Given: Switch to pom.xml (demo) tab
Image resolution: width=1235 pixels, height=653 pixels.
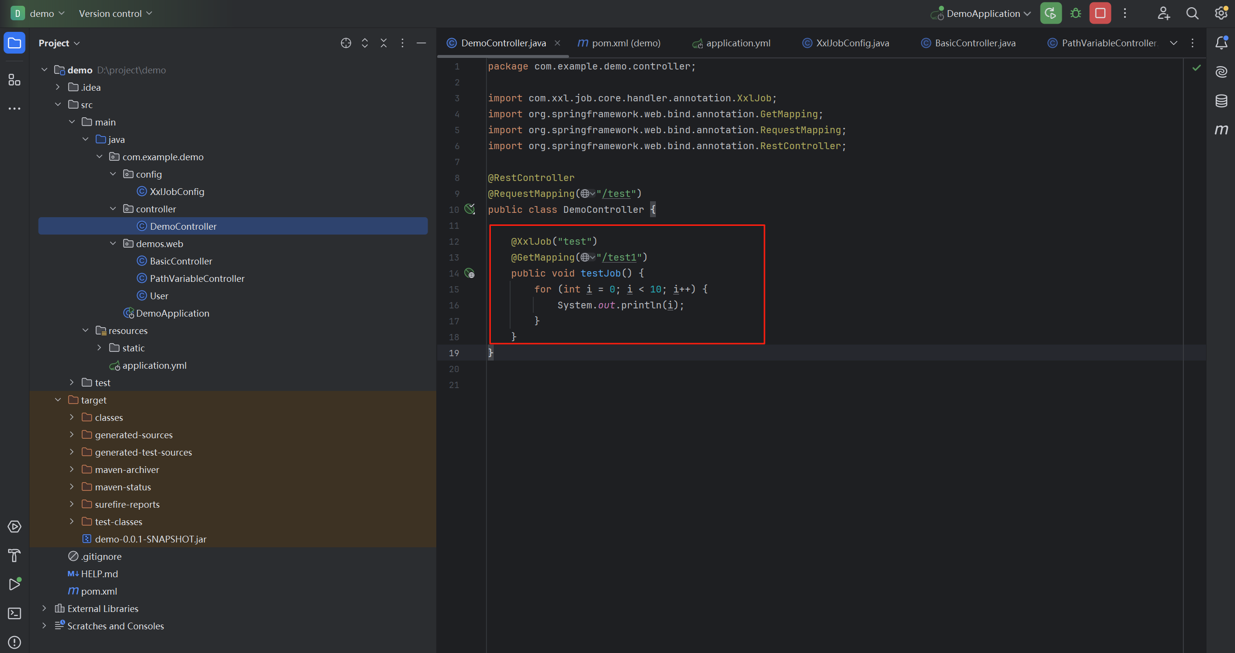Looking at the screenshot, I should (619, 43).
